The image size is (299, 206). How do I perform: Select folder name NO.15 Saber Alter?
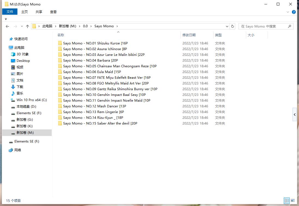pos(100,123)
